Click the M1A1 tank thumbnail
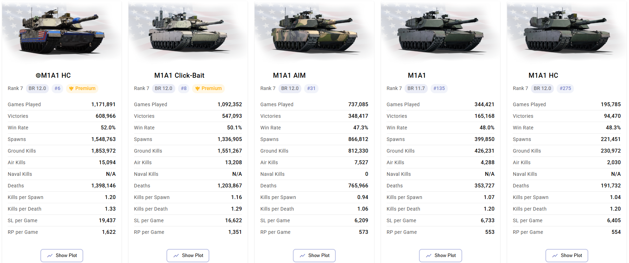 click(440, 32)
